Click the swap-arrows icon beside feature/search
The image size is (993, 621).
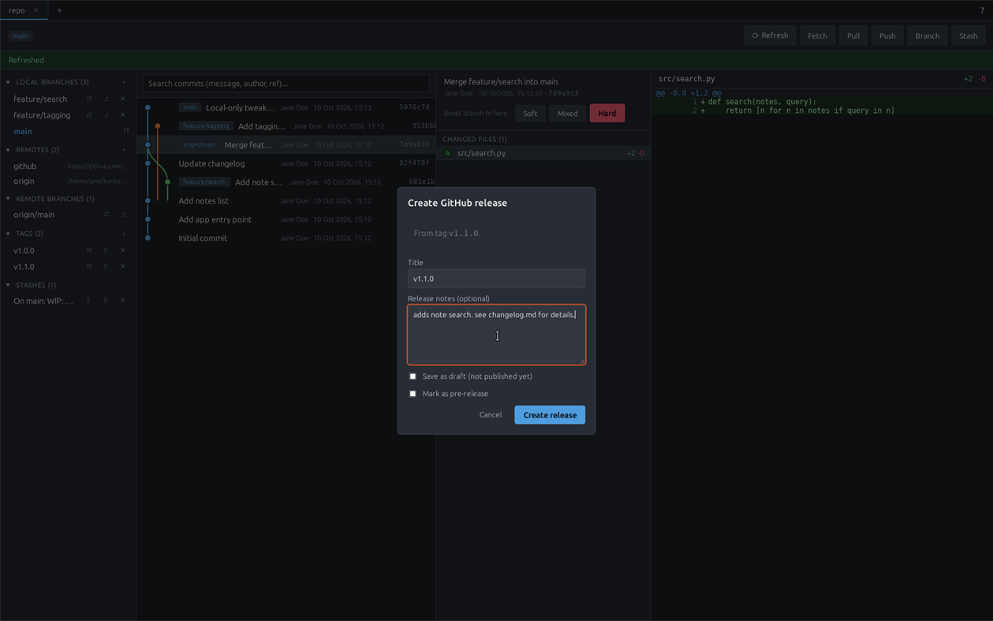click(x=89, y=99)
